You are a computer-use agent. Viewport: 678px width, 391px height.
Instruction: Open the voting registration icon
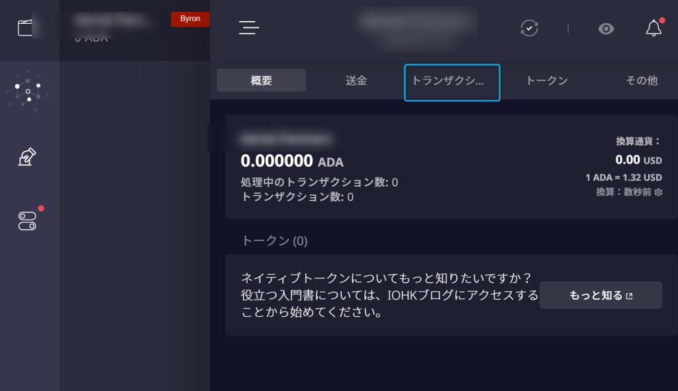tap(26, 156)
